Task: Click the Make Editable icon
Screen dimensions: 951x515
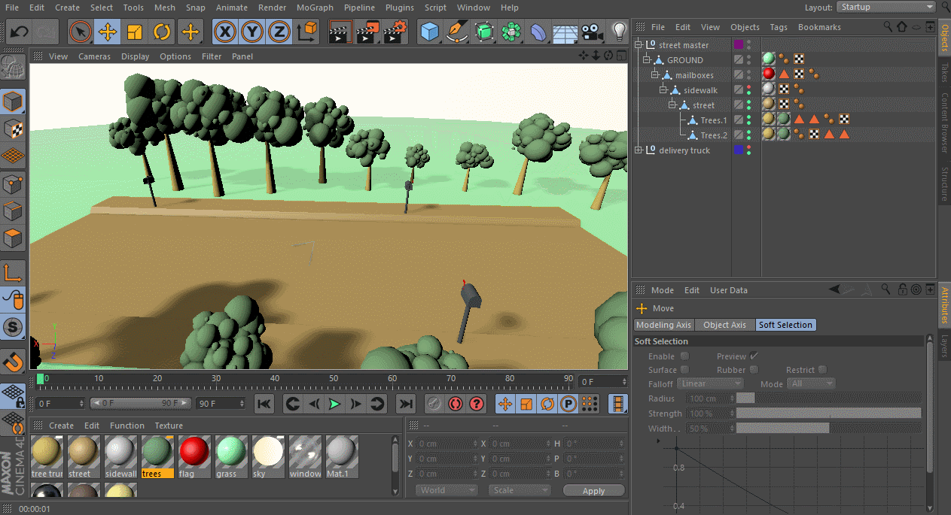Action: tap(14, 68)
